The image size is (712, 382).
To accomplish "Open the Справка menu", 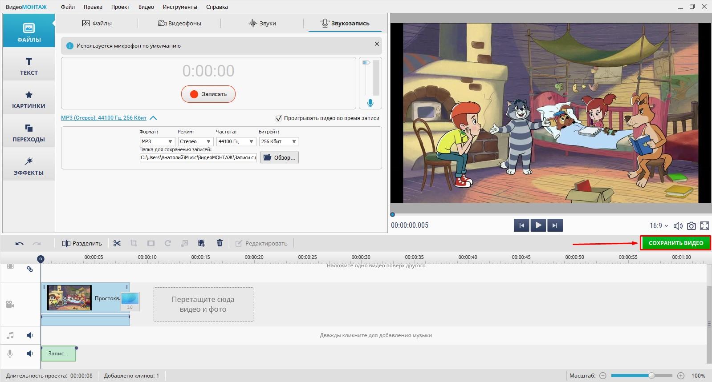I will [217, 7].
